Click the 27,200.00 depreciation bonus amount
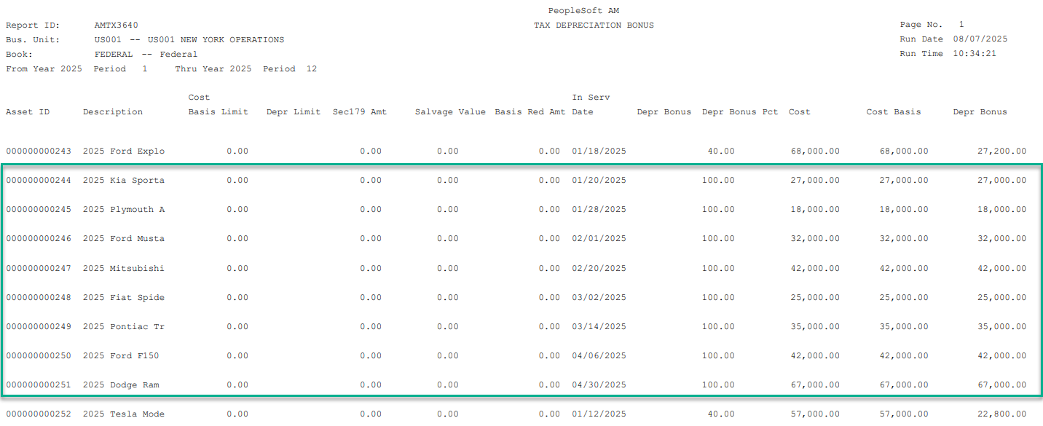The image size is (1043, 426). point(1001,151)
